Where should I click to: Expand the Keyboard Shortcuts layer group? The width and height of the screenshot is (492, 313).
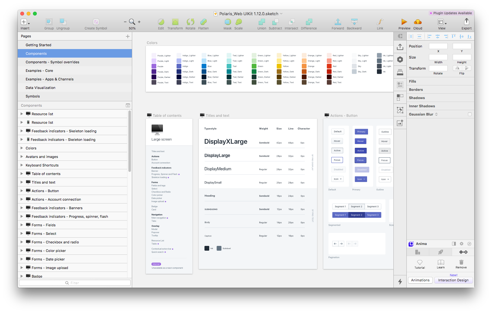(x=22, y=165)
